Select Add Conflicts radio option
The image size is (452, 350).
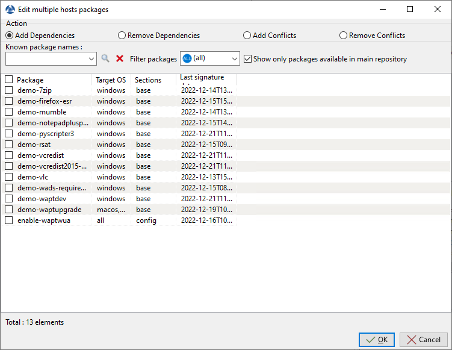pos(247,36)
